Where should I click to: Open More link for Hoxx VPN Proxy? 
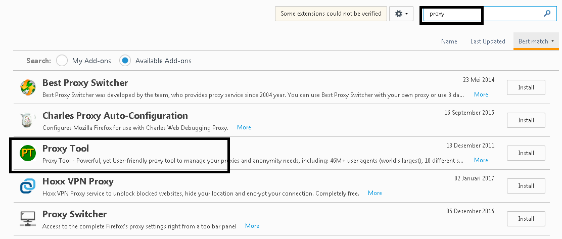pos(375,193)
